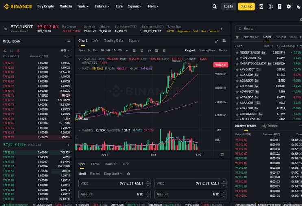Sort pair list by the Pair column
This screenshot has height=206, width=302.
pos(239,46)
